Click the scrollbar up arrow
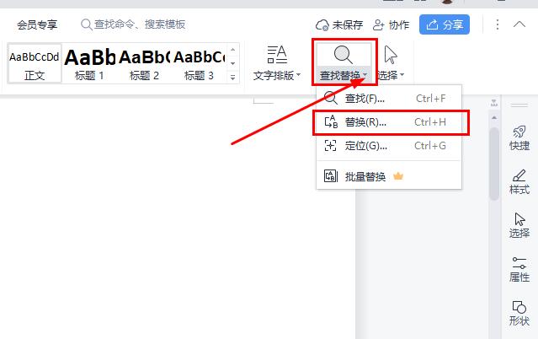 494,117
